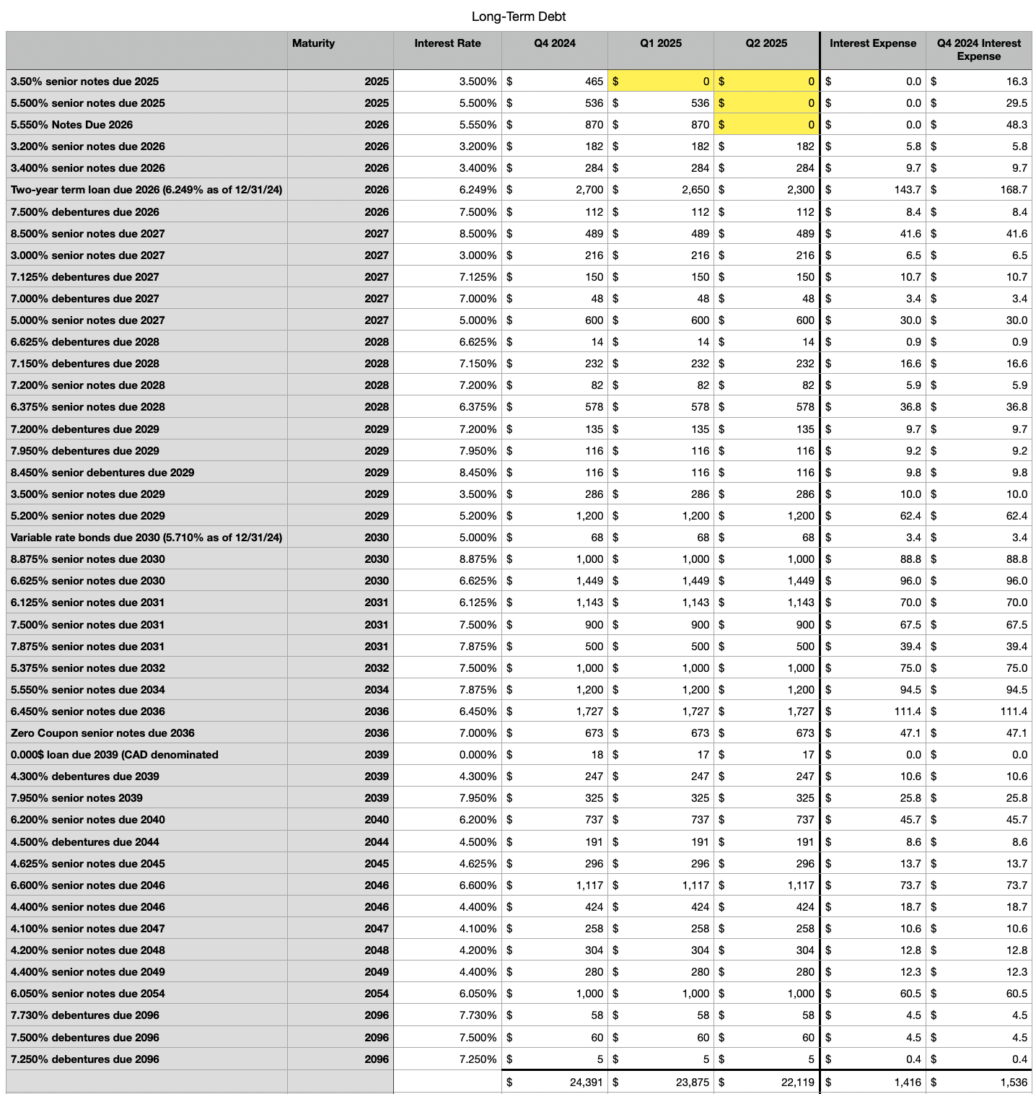Select the 5.550% Notes Due 2026 row label
1036x1094 pixels.
[71, 125]
